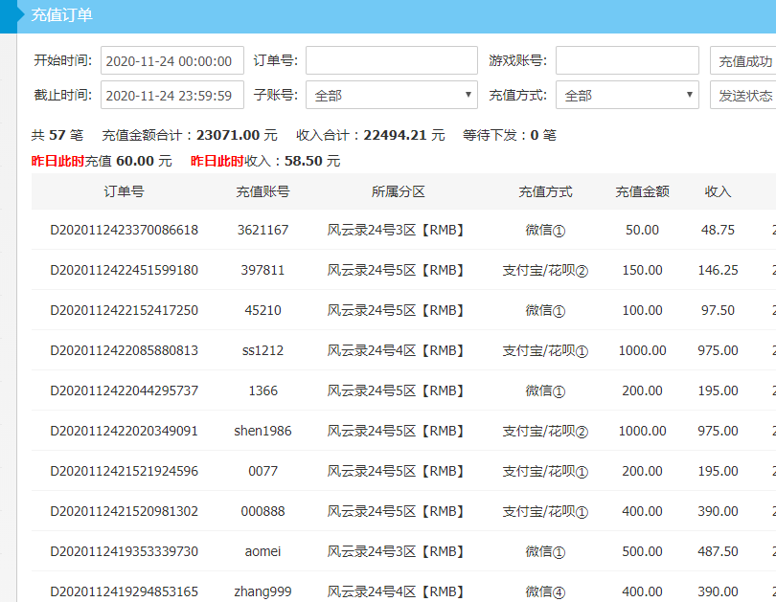Click the 订单号 input box

point(390,59)
